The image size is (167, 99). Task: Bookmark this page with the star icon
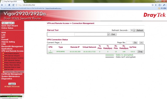pos(153,5)
